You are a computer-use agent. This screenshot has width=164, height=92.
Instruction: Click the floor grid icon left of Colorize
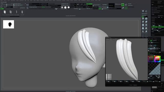tap(126, 5)
